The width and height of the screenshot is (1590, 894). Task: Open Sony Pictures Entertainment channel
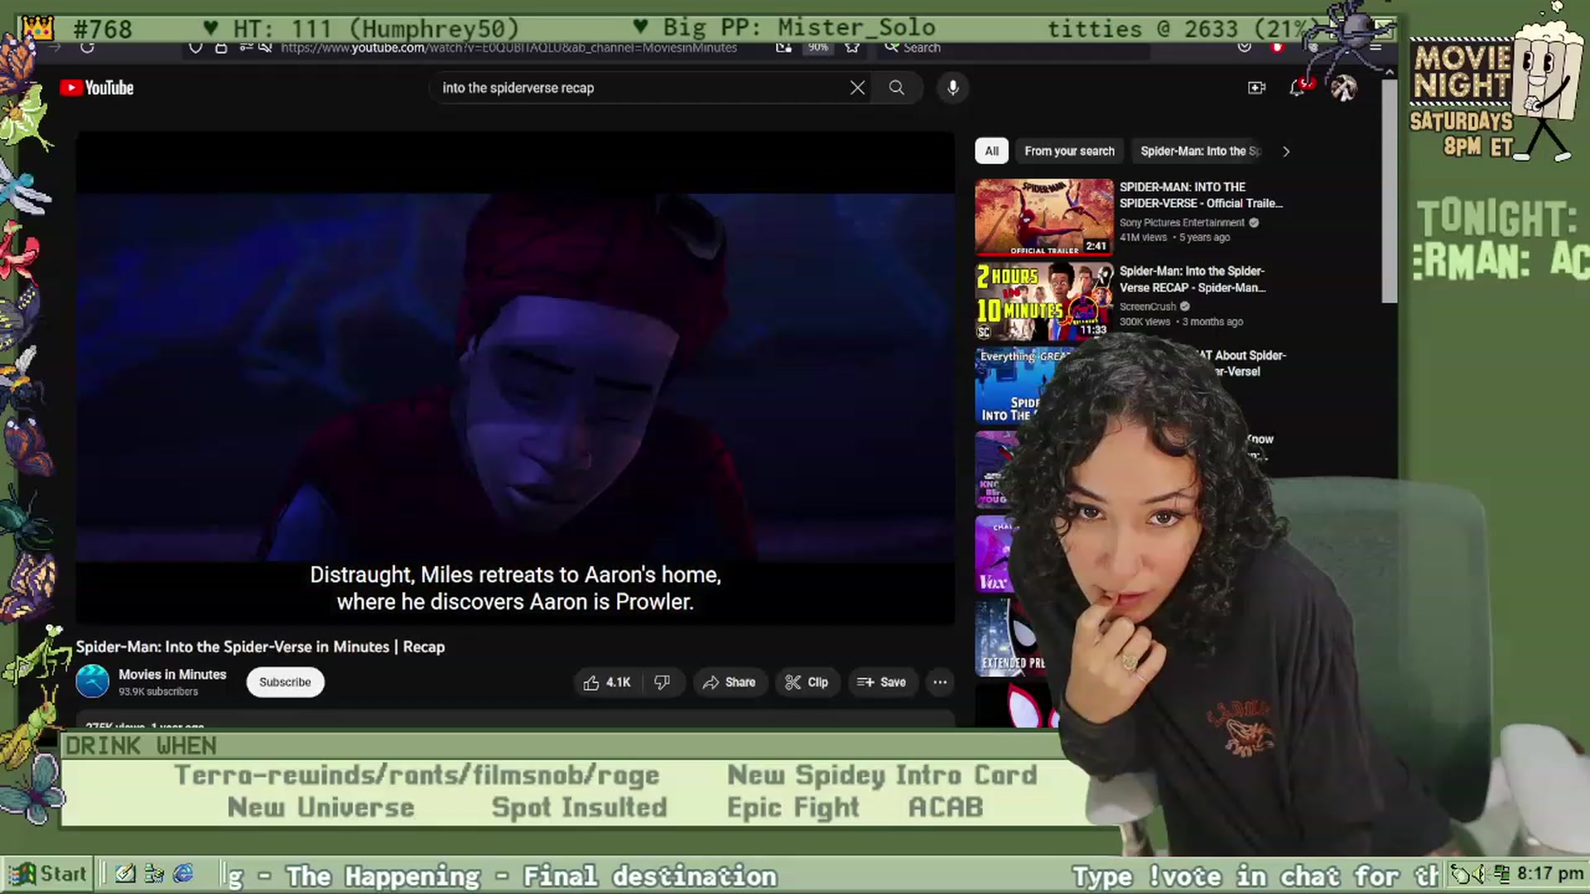tap(1182, 223)
